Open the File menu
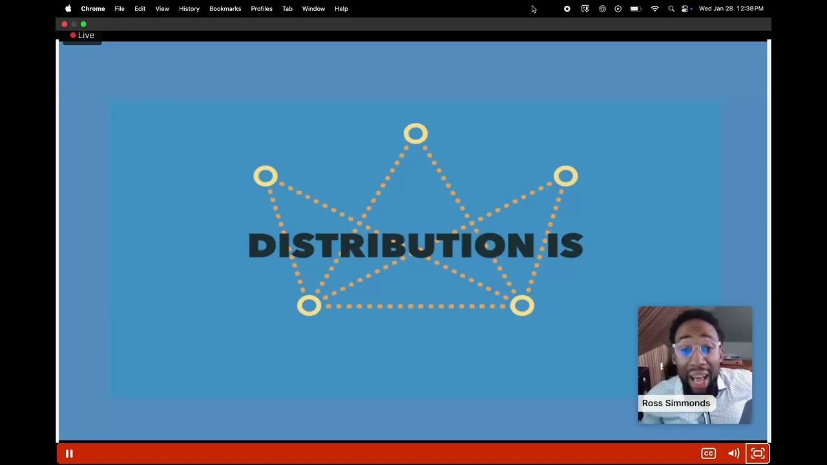 click(x=120, y=8)
